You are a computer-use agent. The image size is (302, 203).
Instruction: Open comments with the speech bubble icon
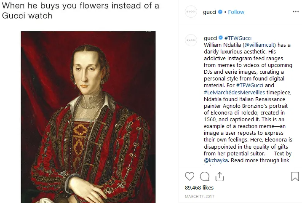pyautogui.click(x=205, y=176)
